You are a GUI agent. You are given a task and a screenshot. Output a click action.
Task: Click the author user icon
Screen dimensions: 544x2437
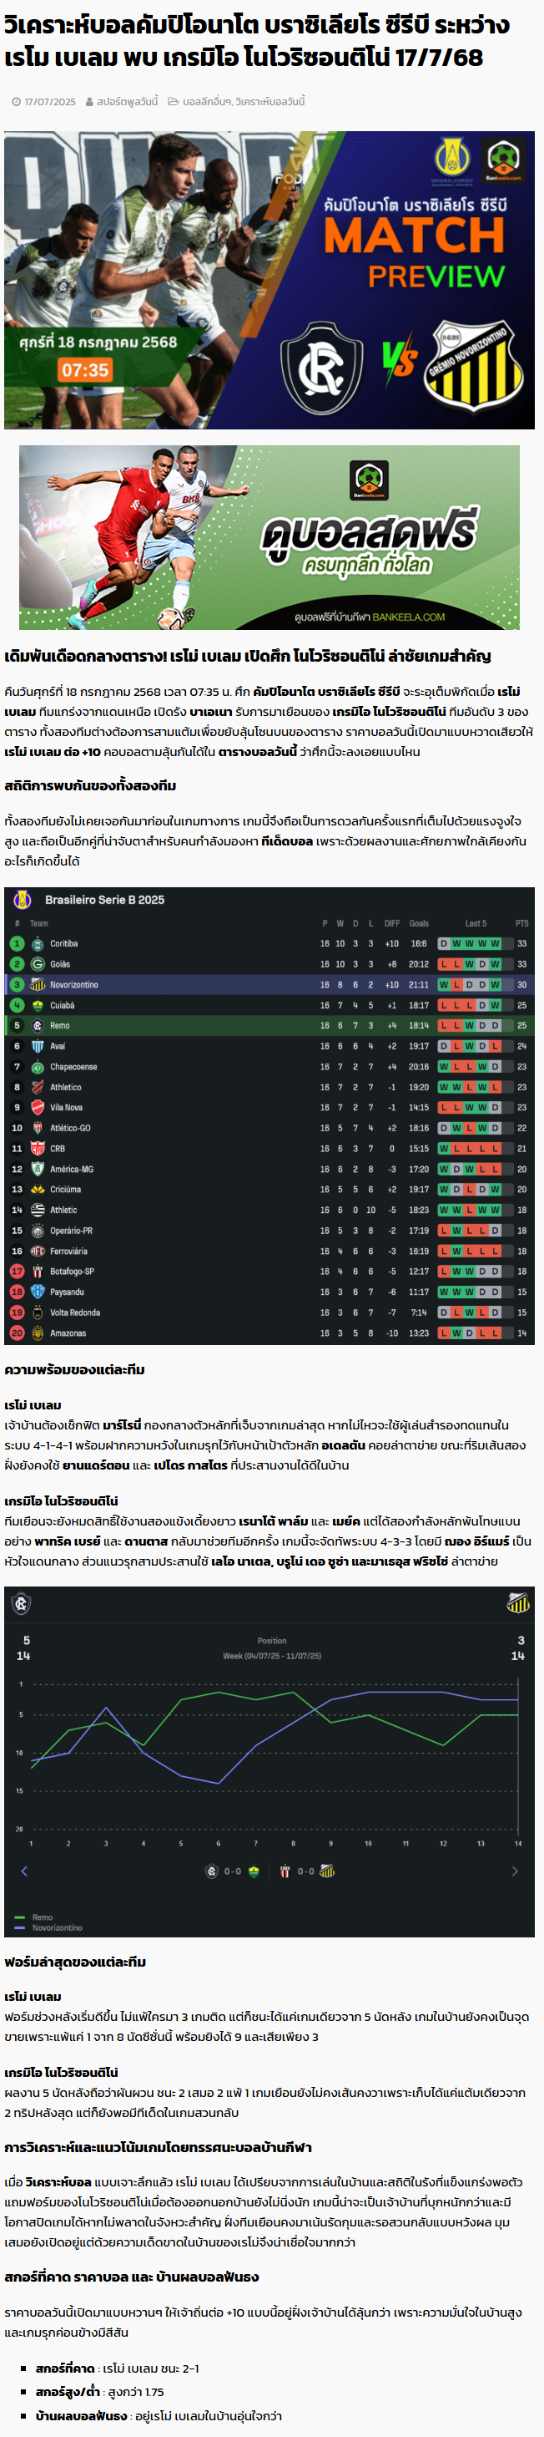88,102
